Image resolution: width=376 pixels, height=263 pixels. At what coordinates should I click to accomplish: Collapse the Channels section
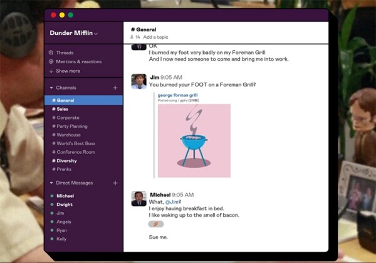click(51, 88)
